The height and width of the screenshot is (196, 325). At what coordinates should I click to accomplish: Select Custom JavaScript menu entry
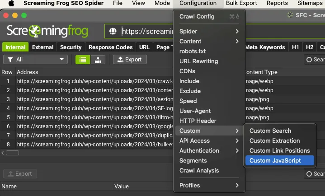tap(275, 160)
